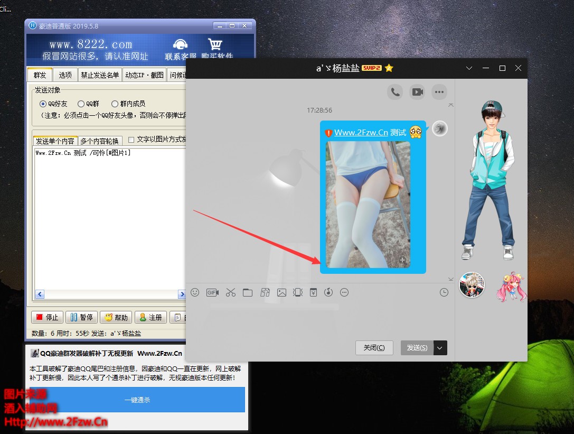This screenshot has height=434, width=574.
Task: Start a video call in QQ chat
Action: [417, 92]
